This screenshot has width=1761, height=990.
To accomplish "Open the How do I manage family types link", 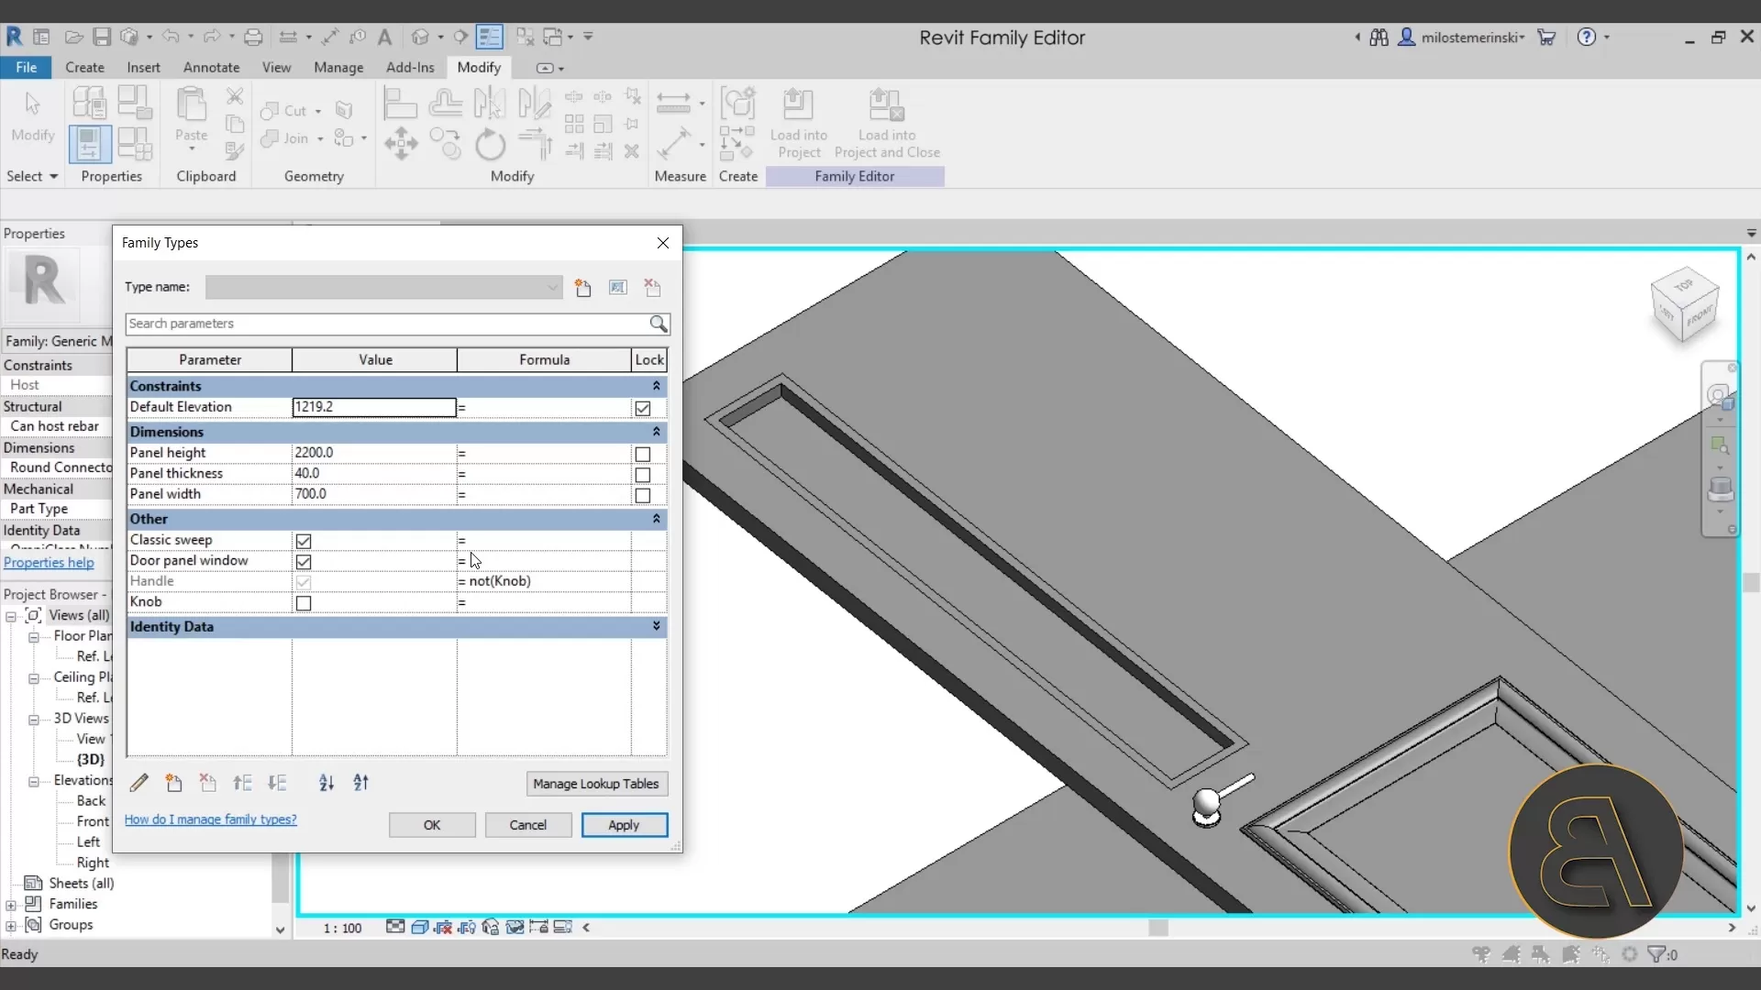I will coord(211,819).
